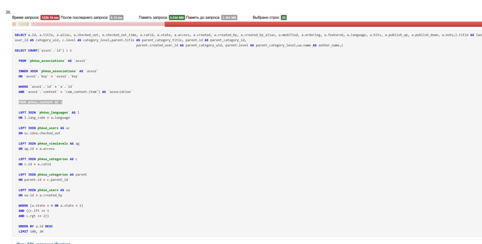
Task: Click 'ON ag.id = a.access' line
Action: coord(37,149)
